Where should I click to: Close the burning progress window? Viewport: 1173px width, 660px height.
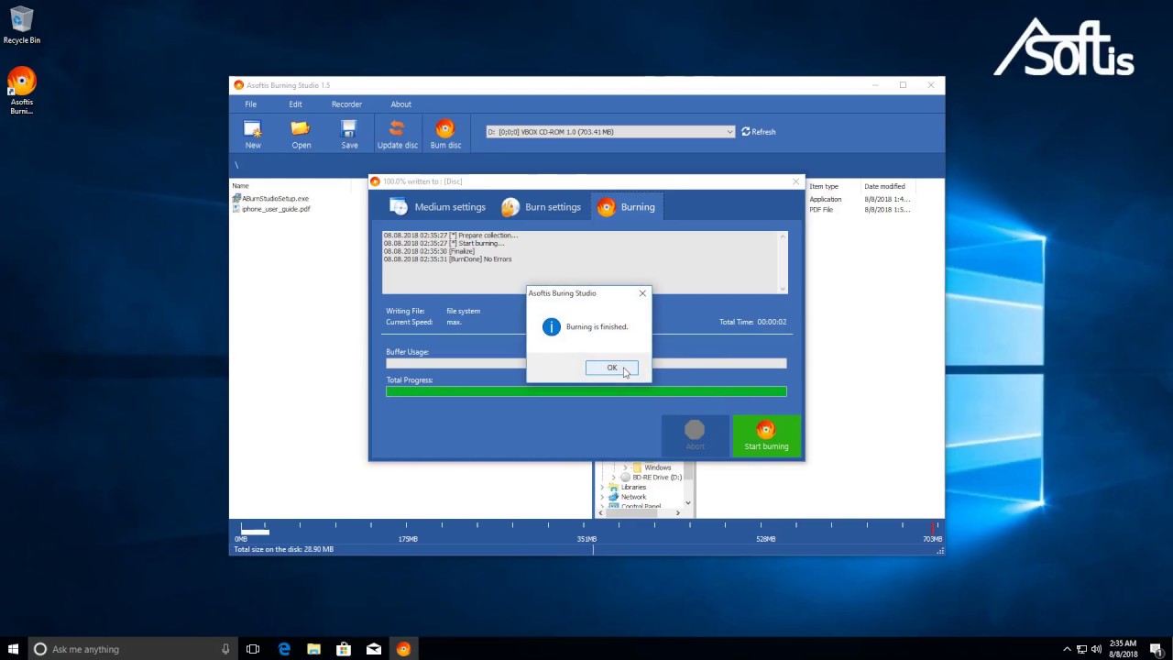pos(795,181)
